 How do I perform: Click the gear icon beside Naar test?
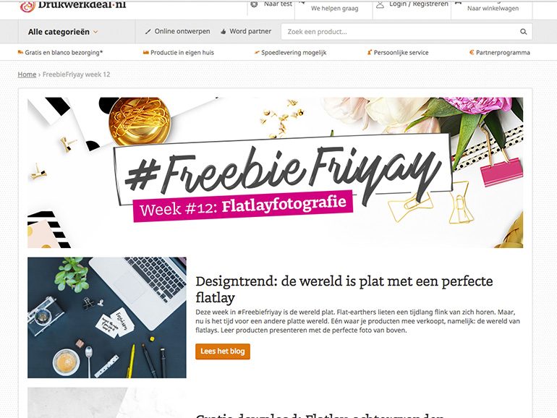tap(254, 4)
